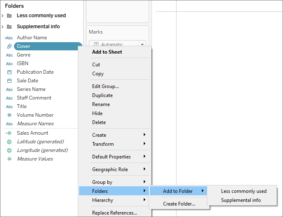Select the Author Name field
The height and width of the screenshot is (217, 283).
(32, 38)
